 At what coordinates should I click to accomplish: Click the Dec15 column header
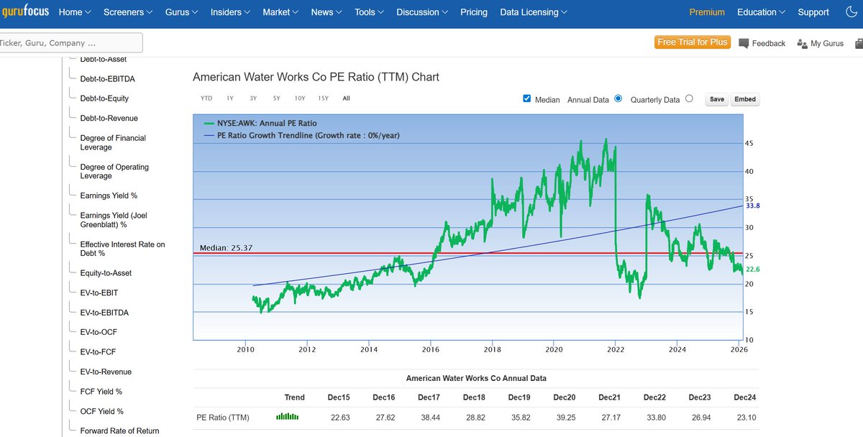click(x=339, y=397)
